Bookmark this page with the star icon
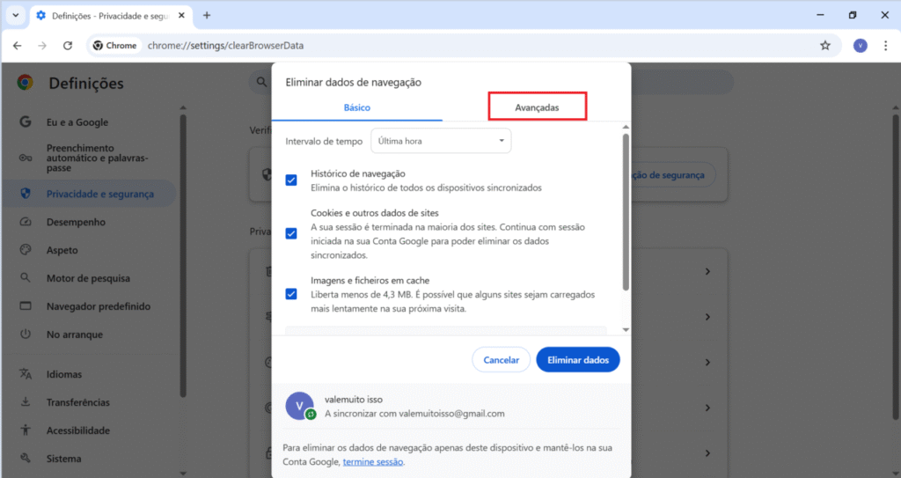This screenshot has height=478, width=901. tap(825, 46)
